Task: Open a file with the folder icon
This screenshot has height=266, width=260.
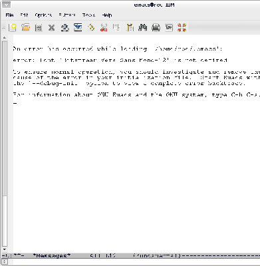Action: click(26, 28)
